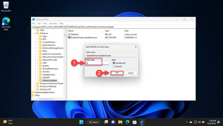Select the Setup key
223x126 pixels.
(36, 95)
